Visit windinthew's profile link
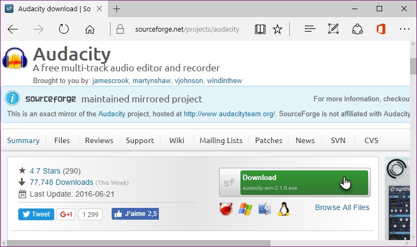The width and height of the screenshot is (417, 247). pos(224,80)
